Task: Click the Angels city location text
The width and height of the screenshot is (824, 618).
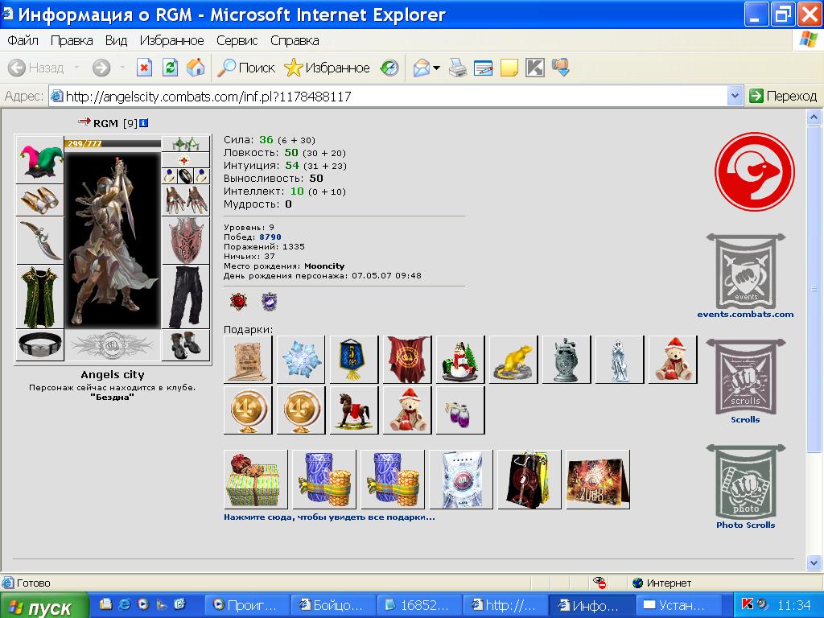Action: (113, 375)
